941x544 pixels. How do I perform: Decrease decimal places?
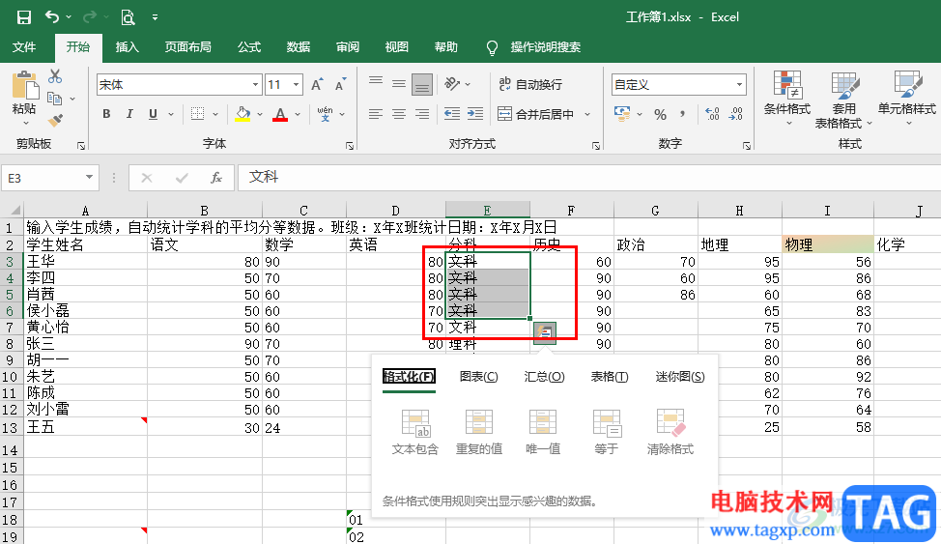(736, 114)
